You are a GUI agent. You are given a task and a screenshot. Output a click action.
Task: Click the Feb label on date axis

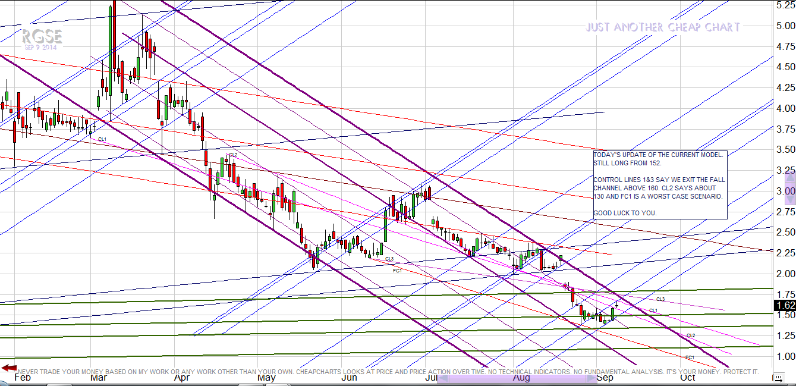[22, 377]
